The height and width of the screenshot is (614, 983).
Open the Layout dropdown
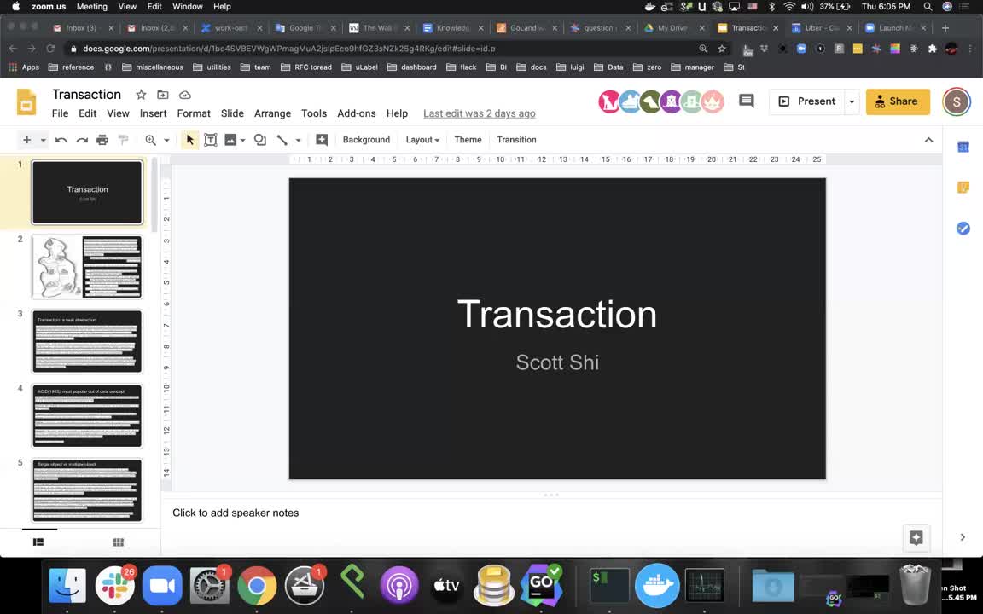[x=422, y=140]
